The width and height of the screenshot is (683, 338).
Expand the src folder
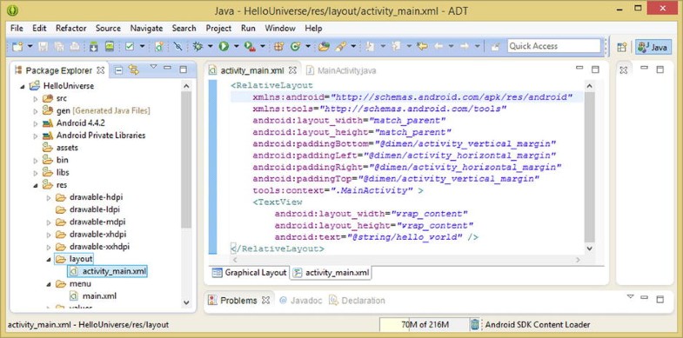point(36,99)
